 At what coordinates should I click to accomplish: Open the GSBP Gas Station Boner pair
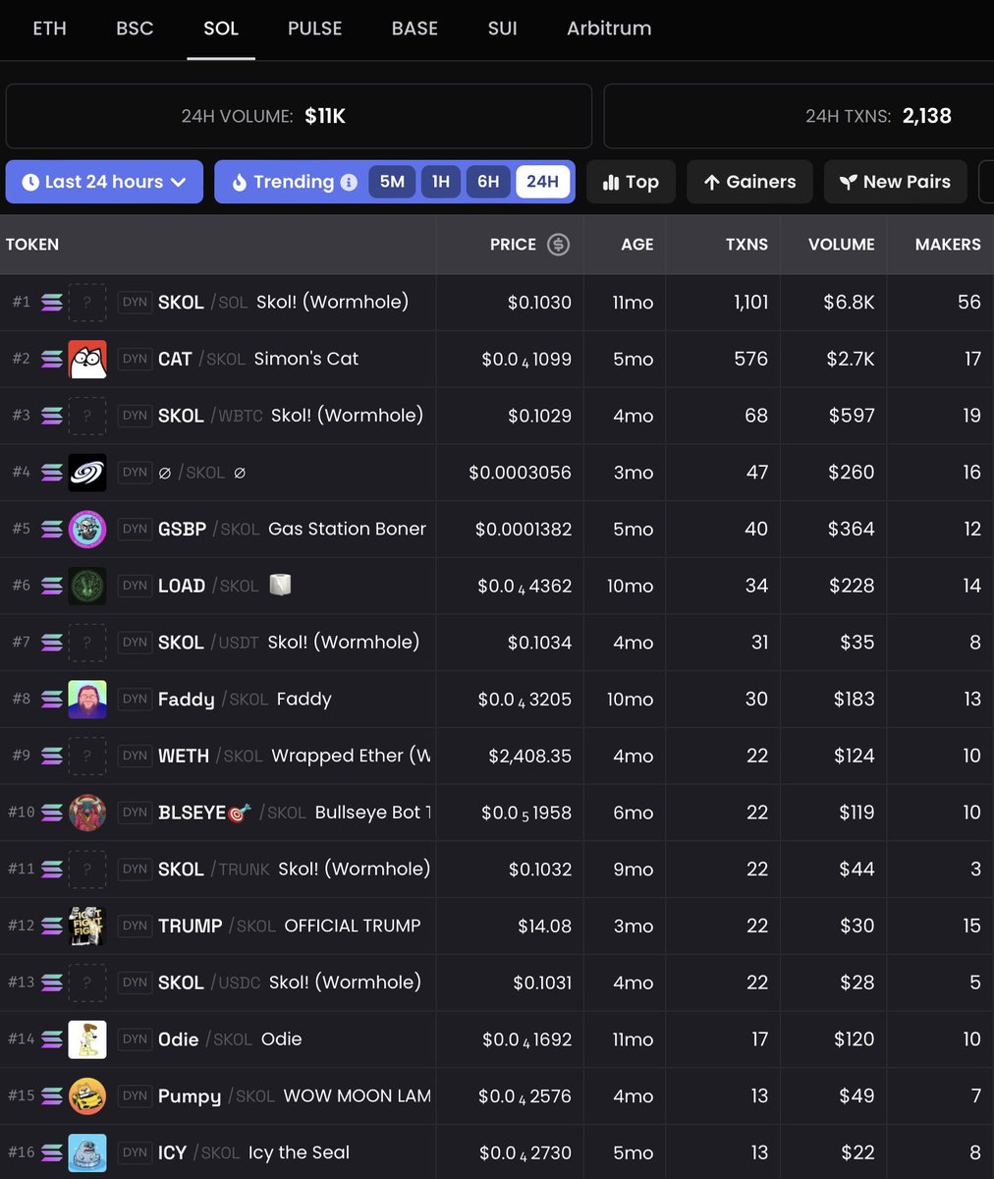[497, 530]
